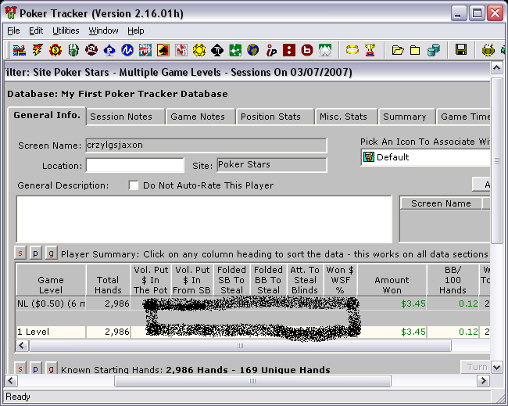
Task: Toggle the g button beside Known Starting Hands
Action: (x=51, y=368)
